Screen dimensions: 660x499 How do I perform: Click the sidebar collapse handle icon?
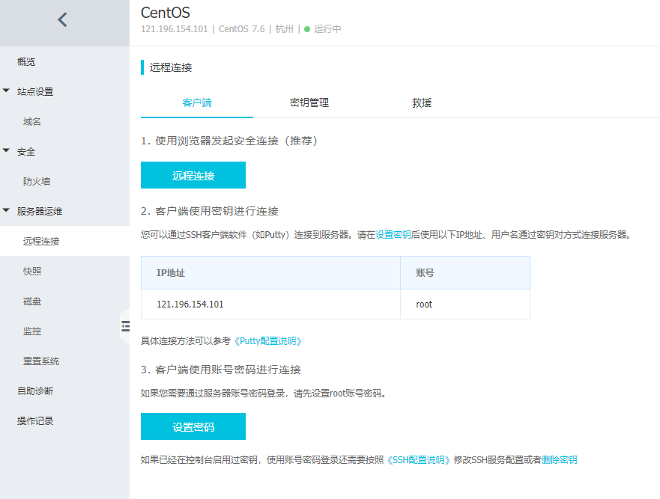pos(126,325)
